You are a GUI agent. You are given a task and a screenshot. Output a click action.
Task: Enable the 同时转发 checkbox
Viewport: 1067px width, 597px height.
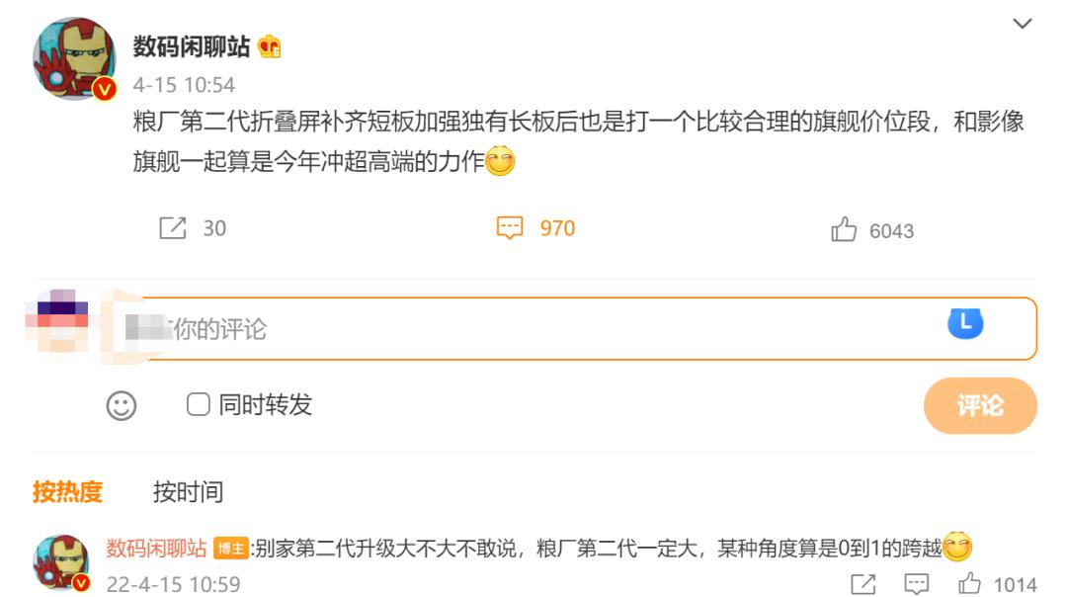coord(199,404)
